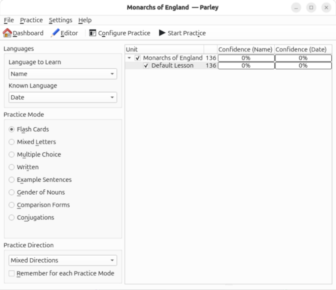The image size is (336, 290).
Task: Start Practice using the play triangle icon
Action: click(x=163, y=33)
